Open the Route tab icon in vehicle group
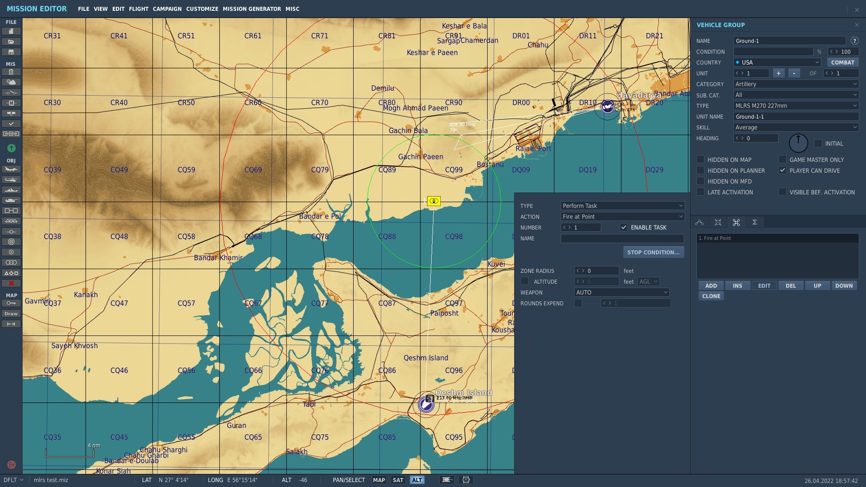Screen dimensions: 866x487 tap(700, 222)
